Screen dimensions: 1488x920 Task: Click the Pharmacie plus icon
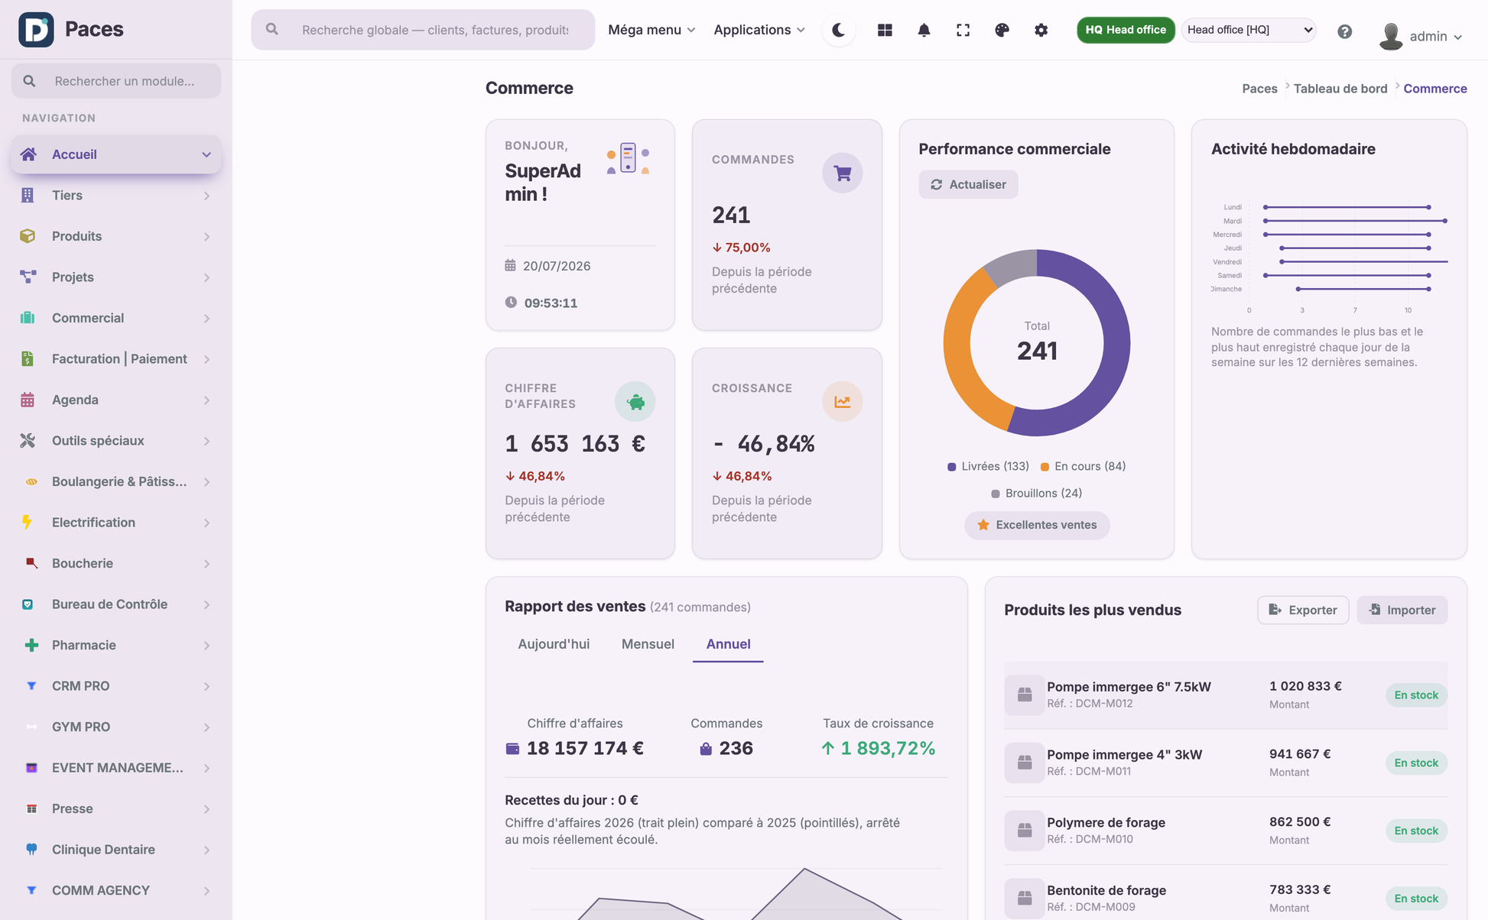coord(31,645)
